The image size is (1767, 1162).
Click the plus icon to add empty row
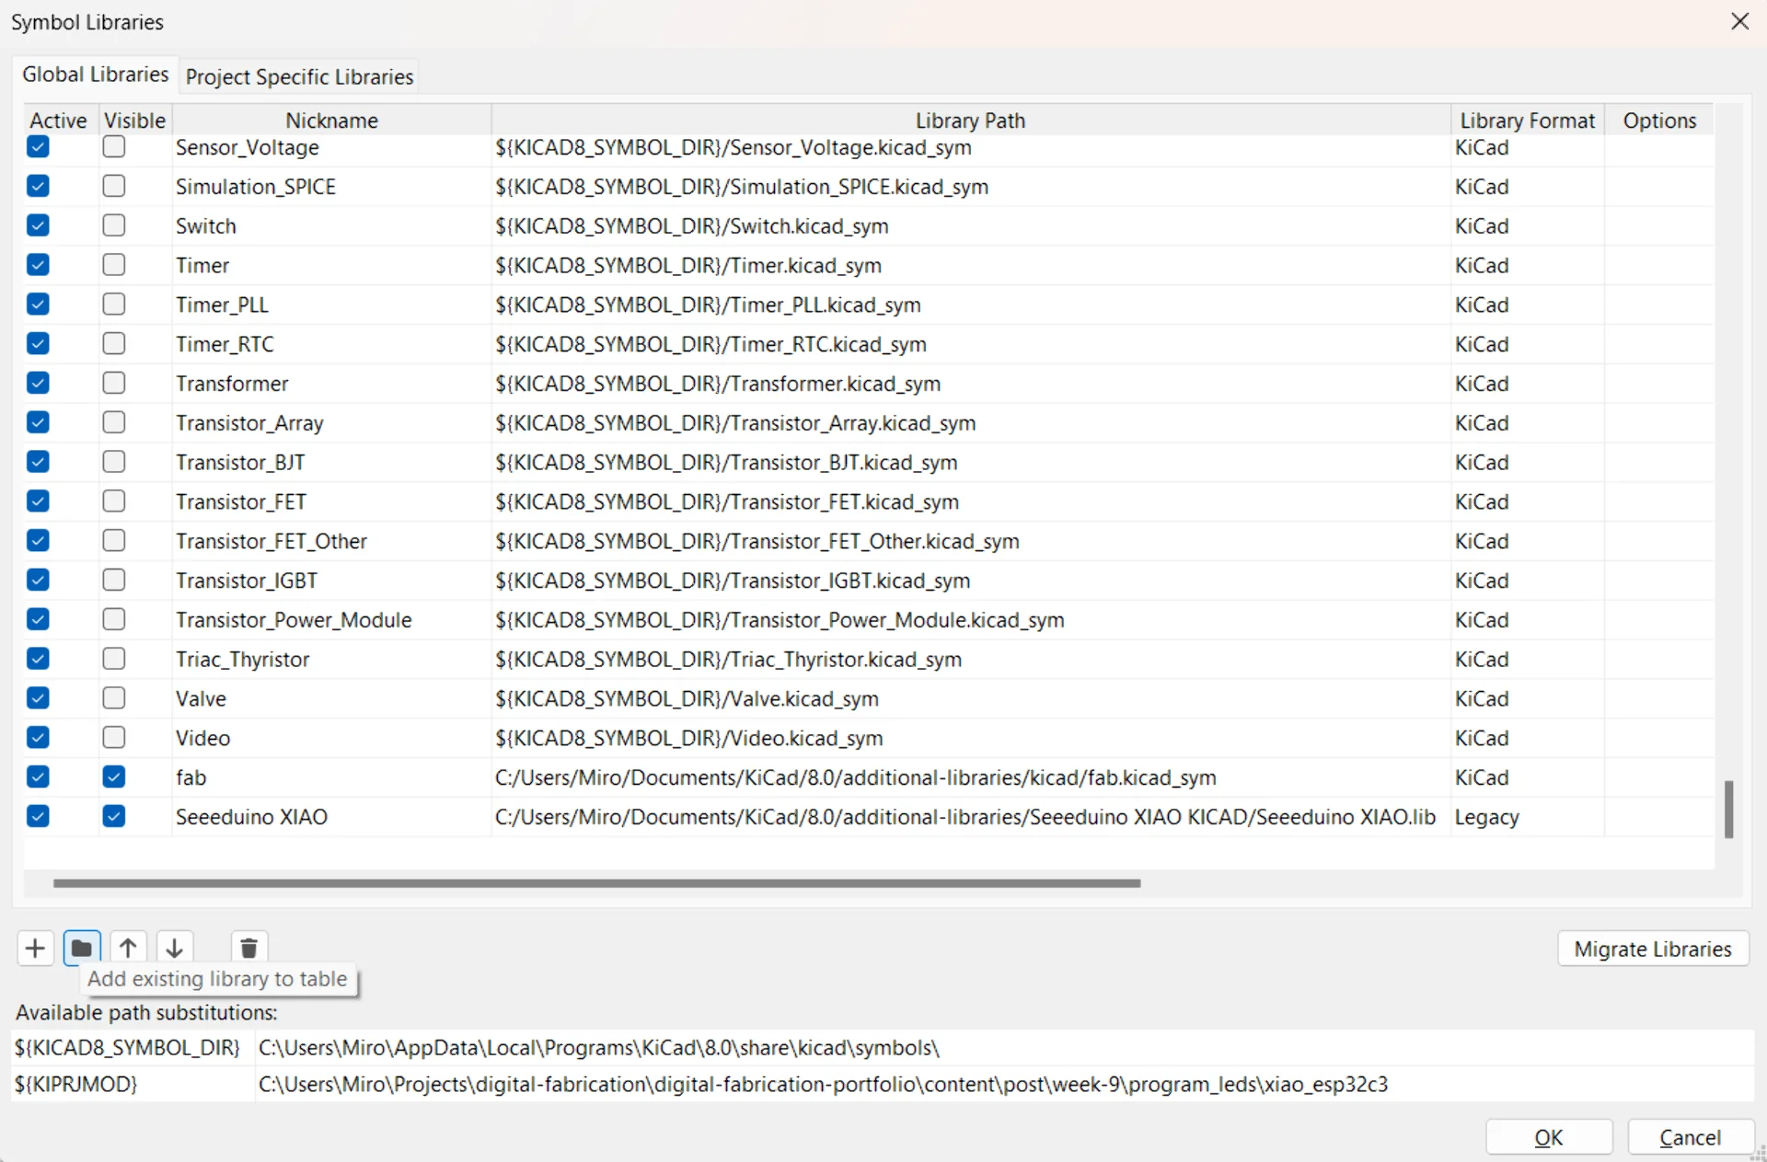pos(35,948)
